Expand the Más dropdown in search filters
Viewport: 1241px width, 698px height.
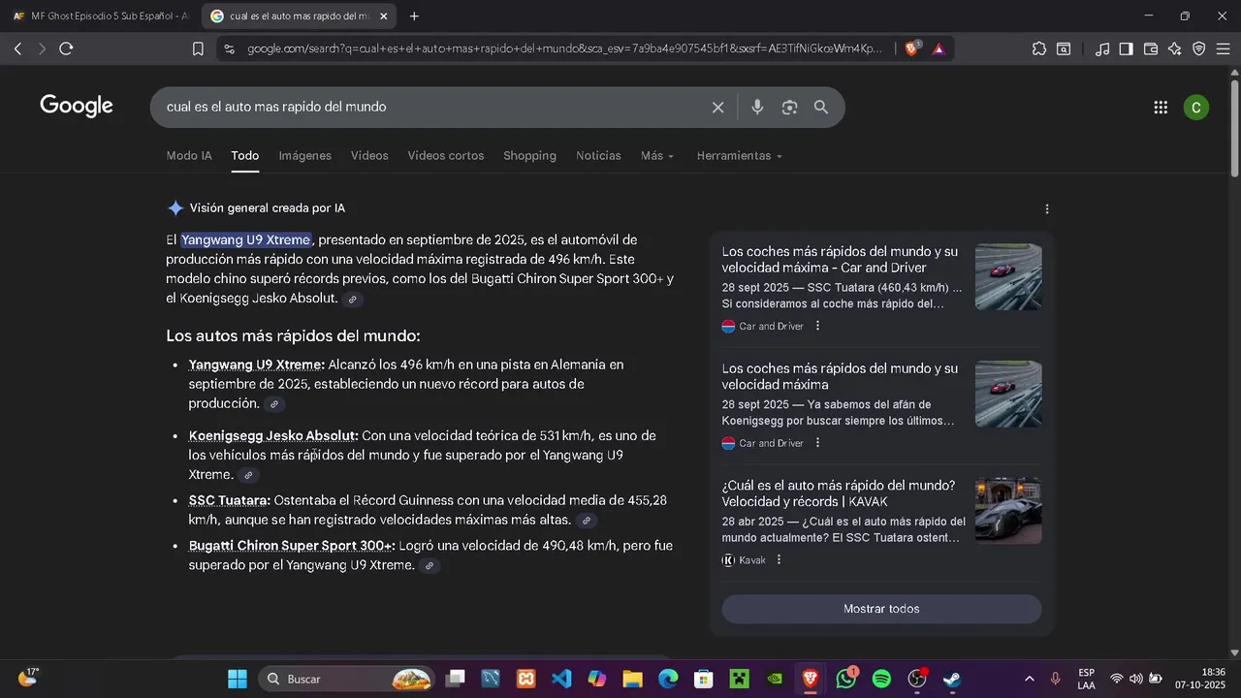point(657,156)
